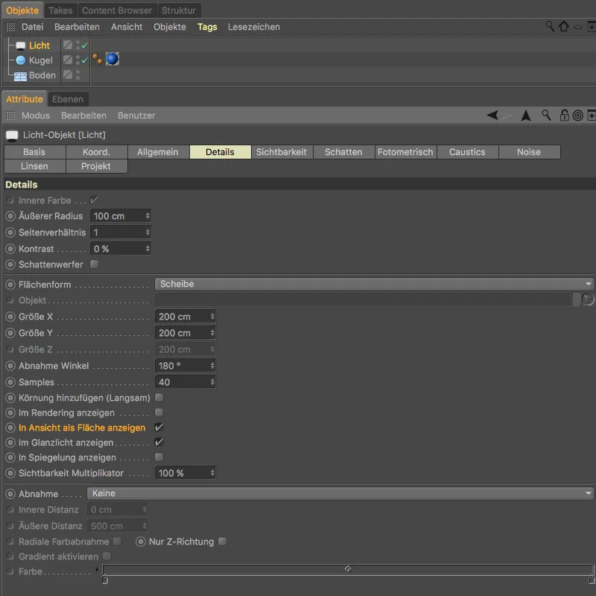Select the blue material tag on Kugel
Screen dimensions: 596x596
(112, 60)
